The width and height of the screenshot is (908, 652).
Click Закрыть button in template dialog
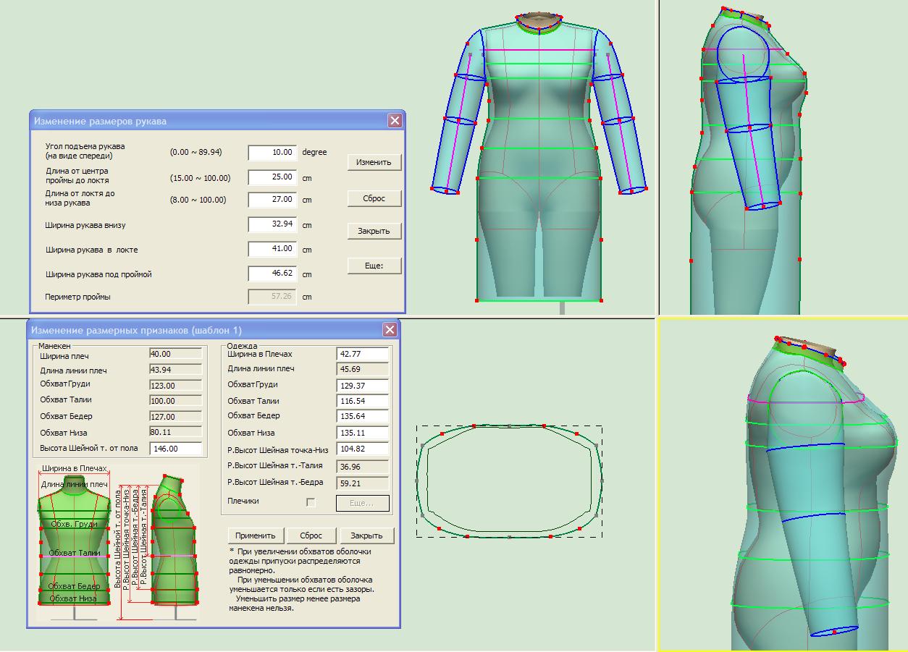click(366, 535)
